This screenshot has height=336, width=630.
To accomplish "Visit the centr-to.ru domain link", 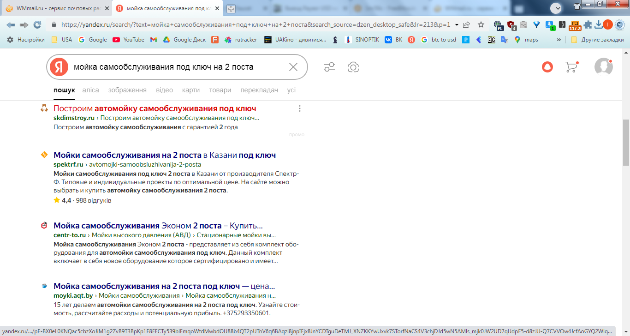I will tap(70, 235).
